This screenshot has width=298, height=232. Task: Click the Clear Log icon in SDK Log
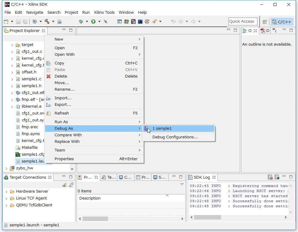[x=270, y=177]
